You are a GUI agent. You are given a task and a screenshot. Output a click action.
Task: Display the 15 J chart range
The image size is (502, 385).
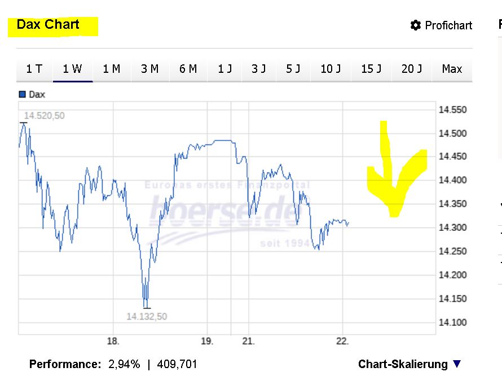click(371, 69)
